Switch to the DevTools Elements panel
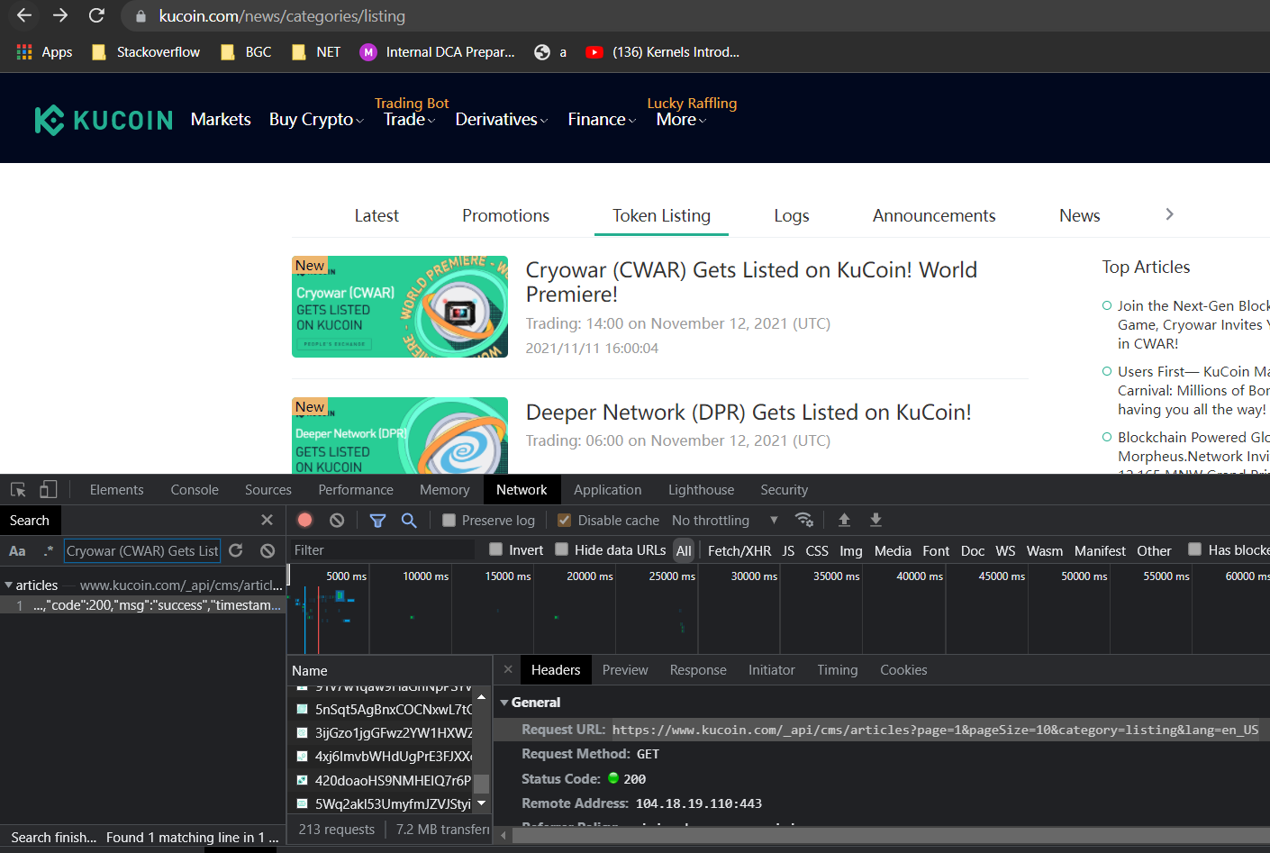The image size is (1270, 853). click(x=116, y=490)
